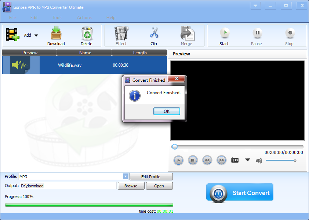Open the Edit menu

click(34, 18)
